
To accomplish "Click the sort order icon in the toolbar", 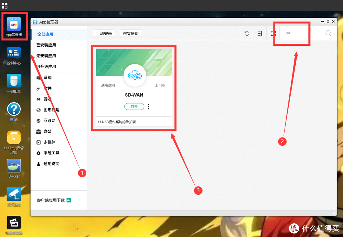I will coord(260,33).
